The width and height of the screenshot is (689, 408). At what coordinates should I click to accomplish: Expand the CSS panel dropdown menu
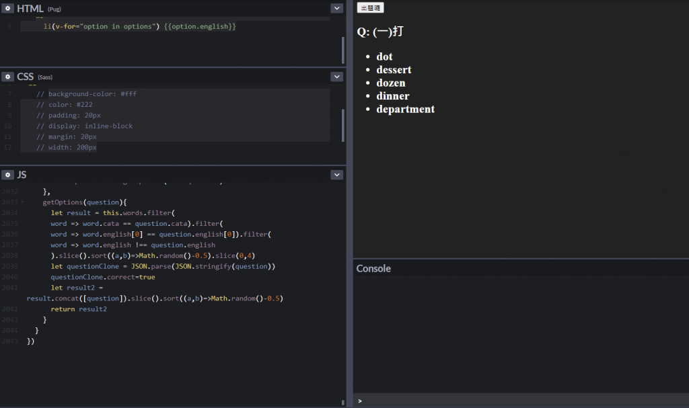pos(336,77)
